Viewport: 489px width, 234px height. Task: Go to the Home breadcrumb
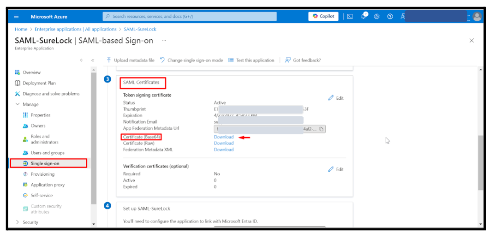(21, 29)
